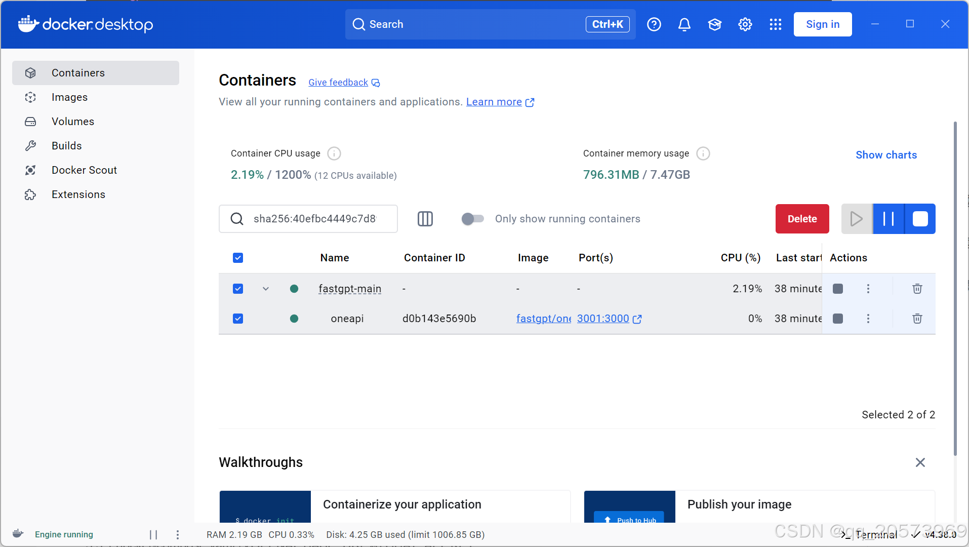Open the three-dot menu for oneapi

868,319
